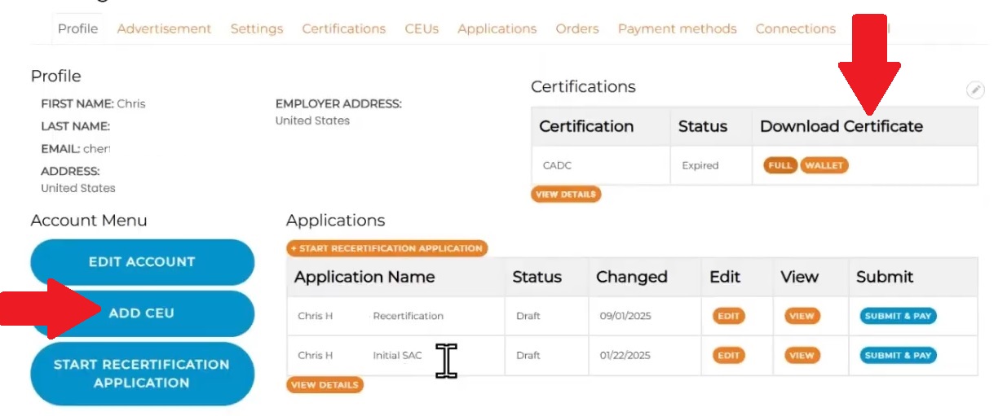Click the pencil edit icon beside Certifications
The width and height of the screenshot is (1007, 416).
pyautogui.click(x=975, y=90)
